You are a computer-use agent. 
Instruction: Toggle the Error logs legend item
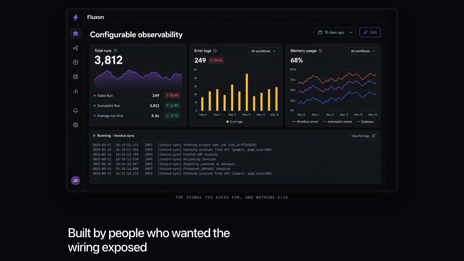[234, 122]
